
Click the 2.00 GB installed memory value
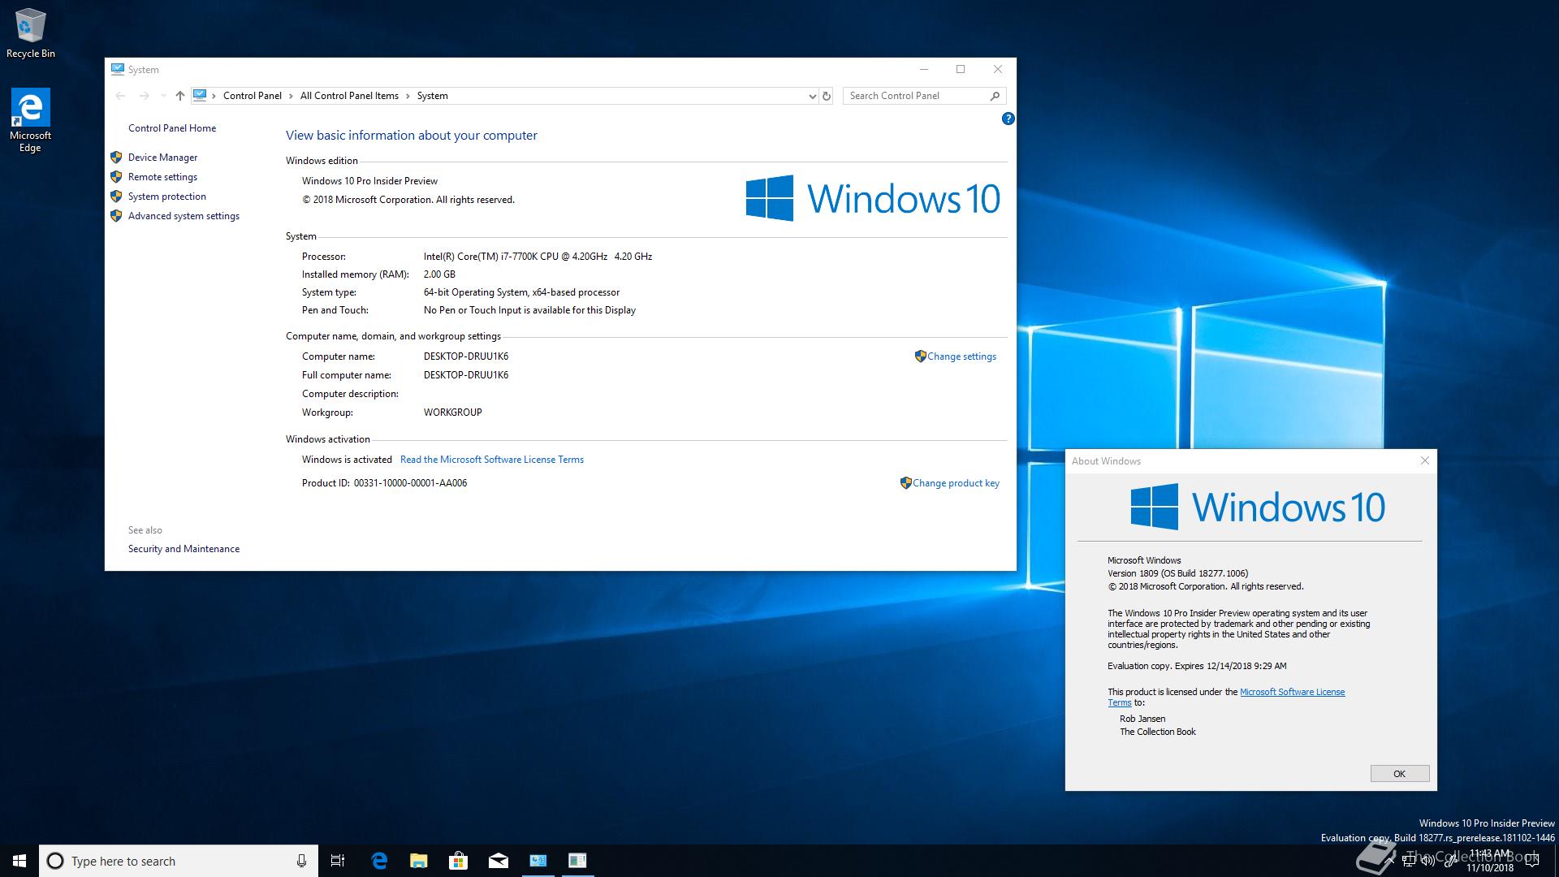439,274
